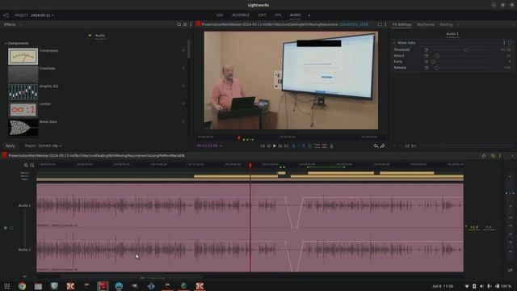
Task: Open the timeline effects star icon
Action: coord(484,156)
